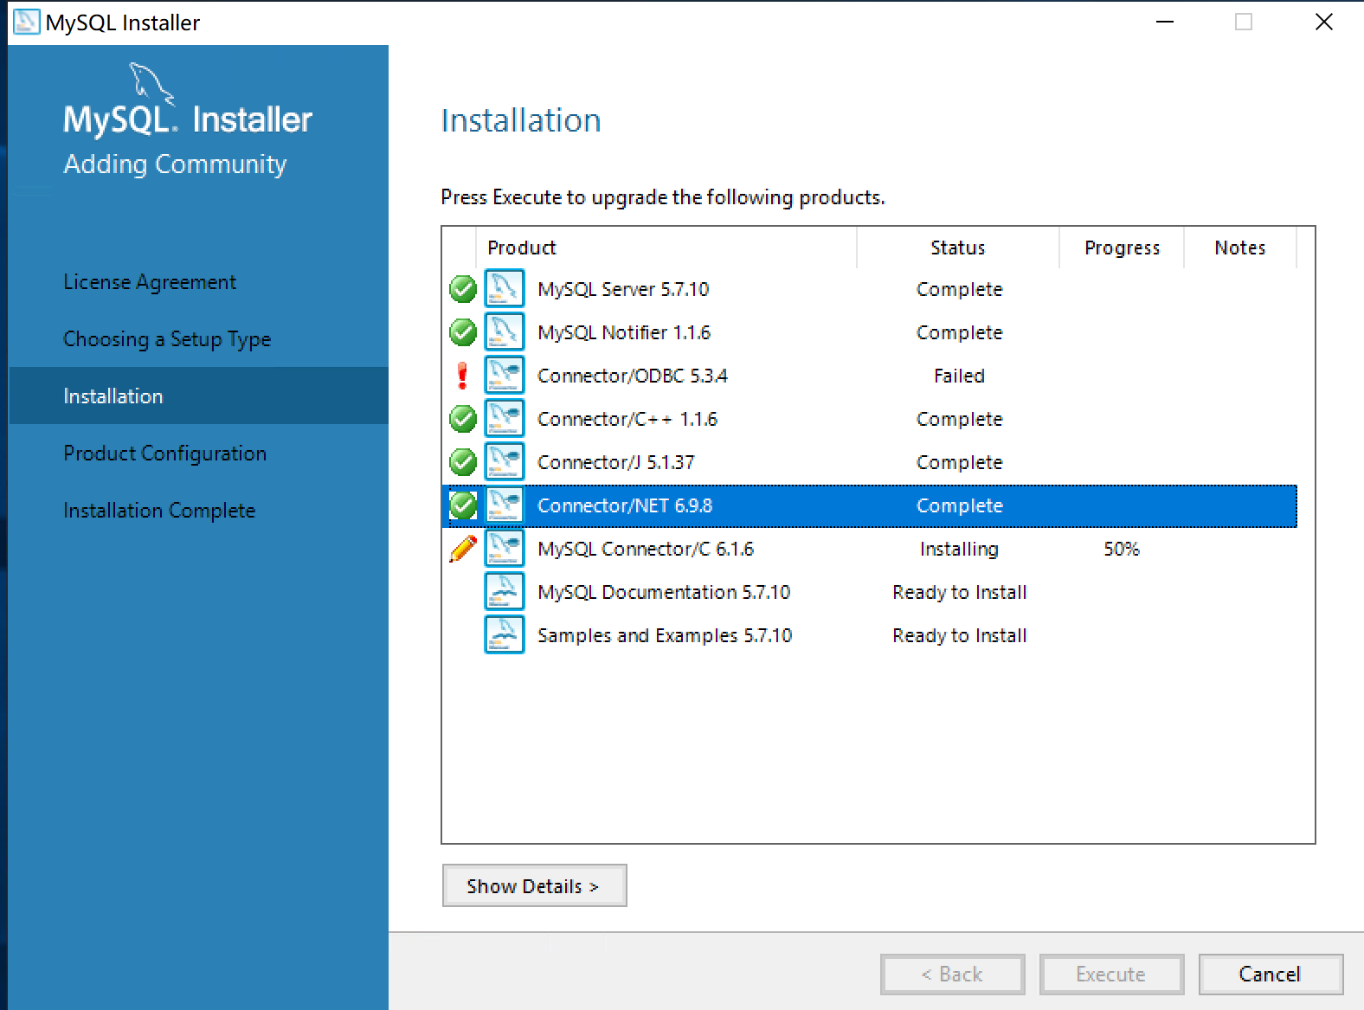The height and width of the screenshot is (1010, 1364).
Task: Select the Connector/C++ 1.1.6 row name
Action: point(627,419)
